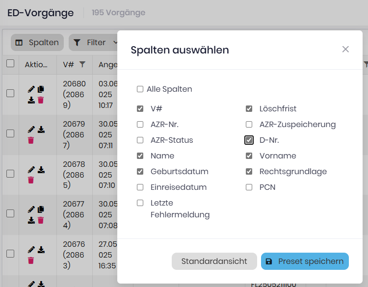Delete row 20676 with the trash icon
This screenshot has width=368, height=287.
(x=31, y=261)
